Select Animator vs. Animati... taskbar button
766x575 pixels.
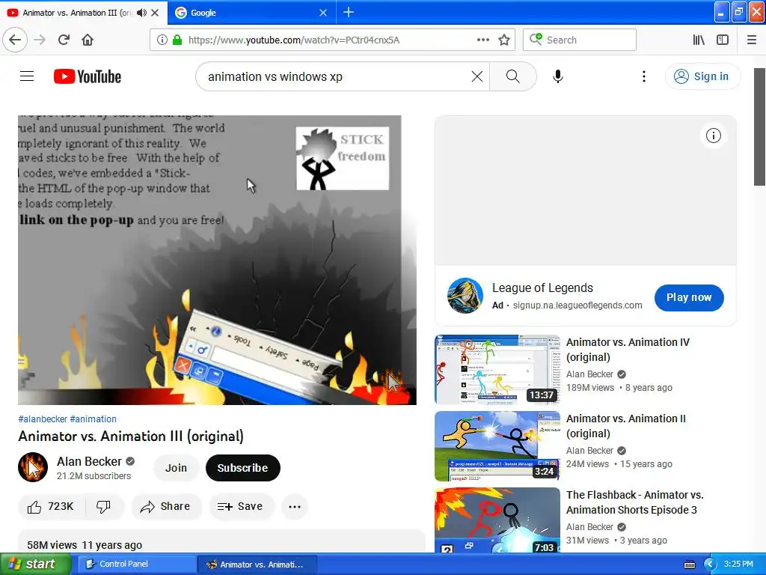tap(257, 564)
